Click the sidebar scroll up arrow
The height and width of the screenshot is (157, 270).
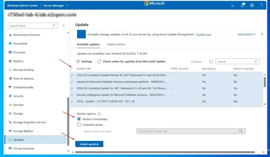[x=68, y=33]
